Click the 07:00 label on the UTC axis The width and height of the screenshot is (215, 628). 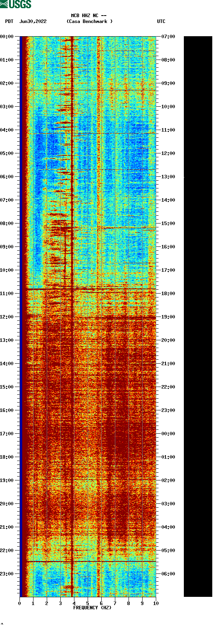click(x=168, y=37)
